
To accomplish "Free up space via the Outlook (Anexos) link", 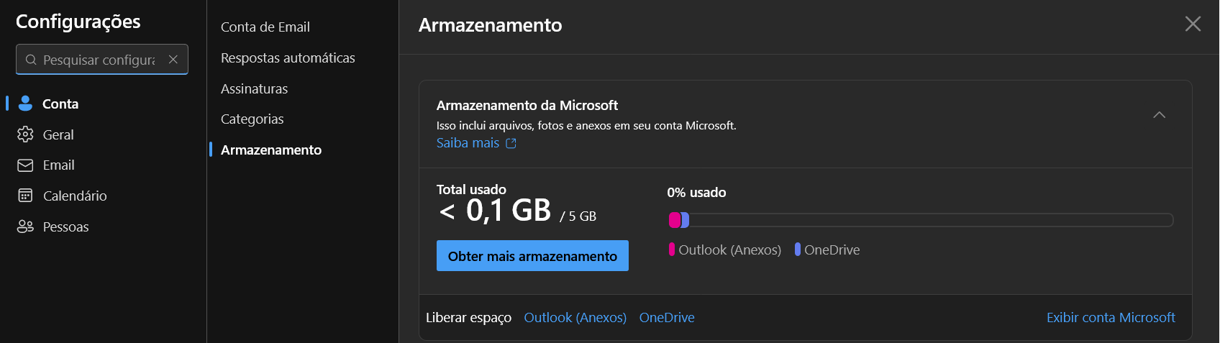I will point(575,317).
